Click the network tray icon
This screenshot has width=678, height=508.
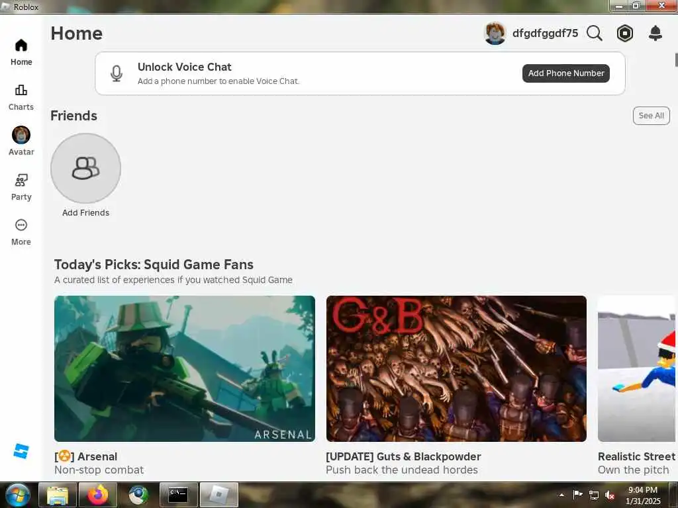click(594, 495)
